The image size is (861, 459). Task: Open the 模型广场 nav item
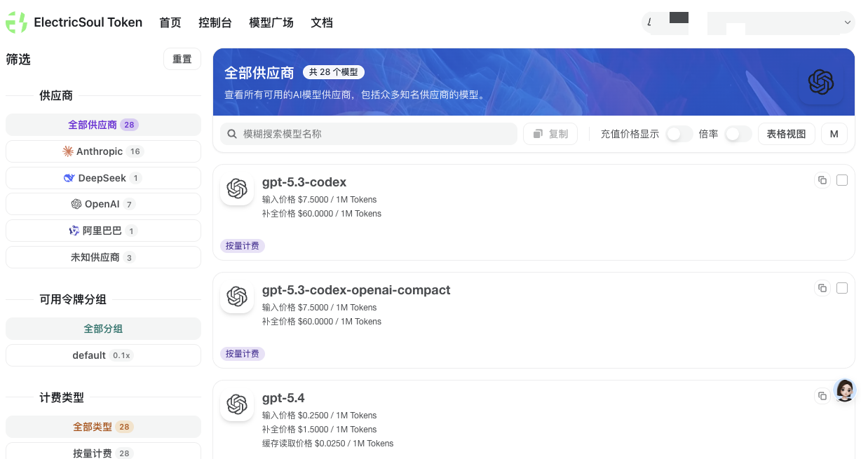pos(271,22)
